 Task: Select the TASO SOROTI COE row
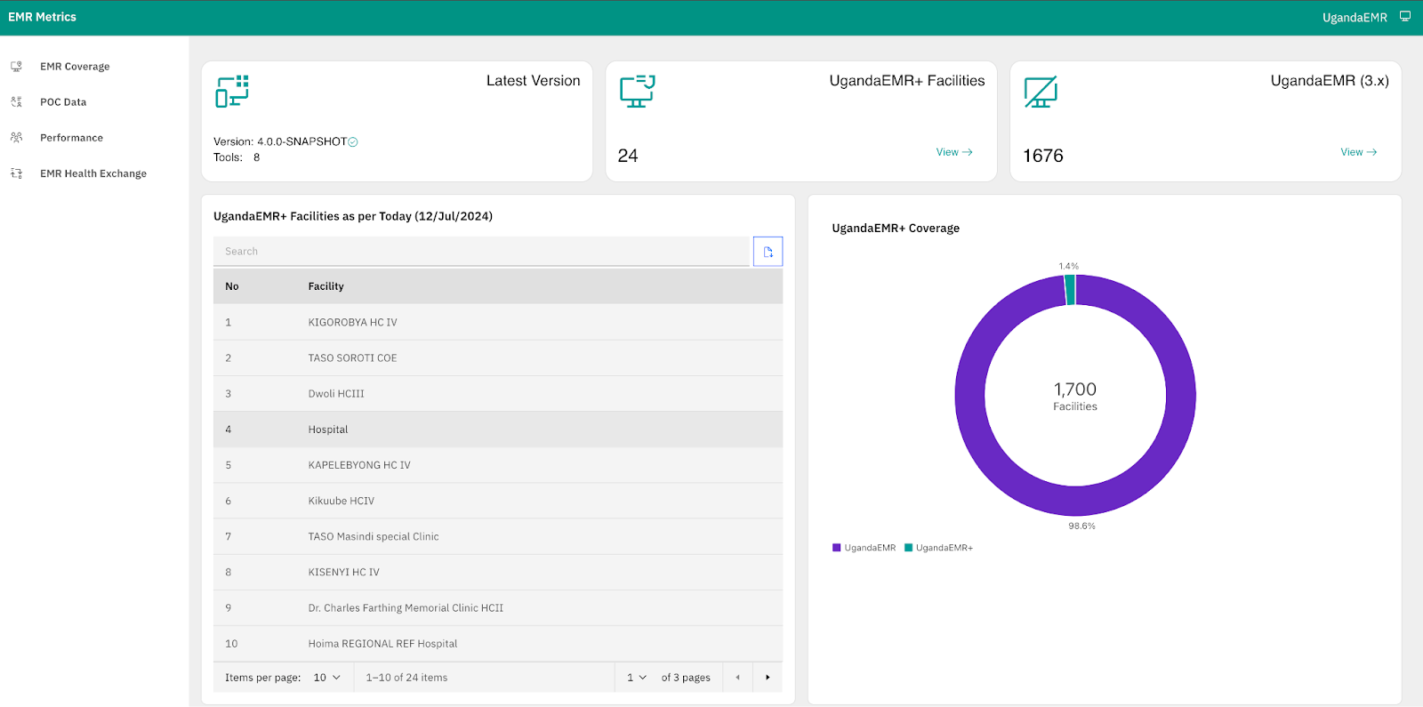[x=498, y=358]
